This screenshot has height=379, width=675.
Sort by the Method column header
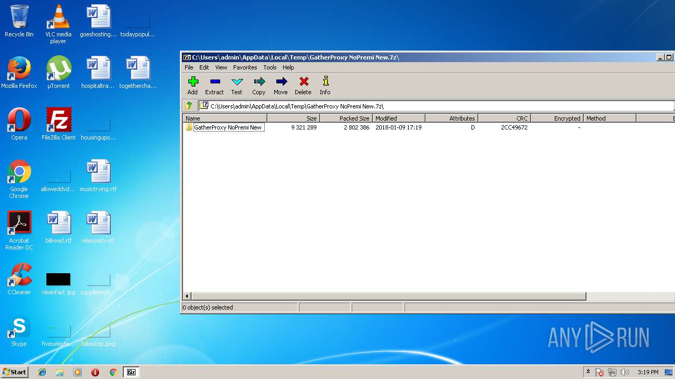[610, 118]
